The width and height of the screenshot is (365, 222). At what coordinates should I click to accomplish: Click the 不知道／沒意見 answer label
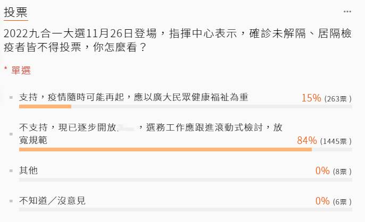(52, 201)
